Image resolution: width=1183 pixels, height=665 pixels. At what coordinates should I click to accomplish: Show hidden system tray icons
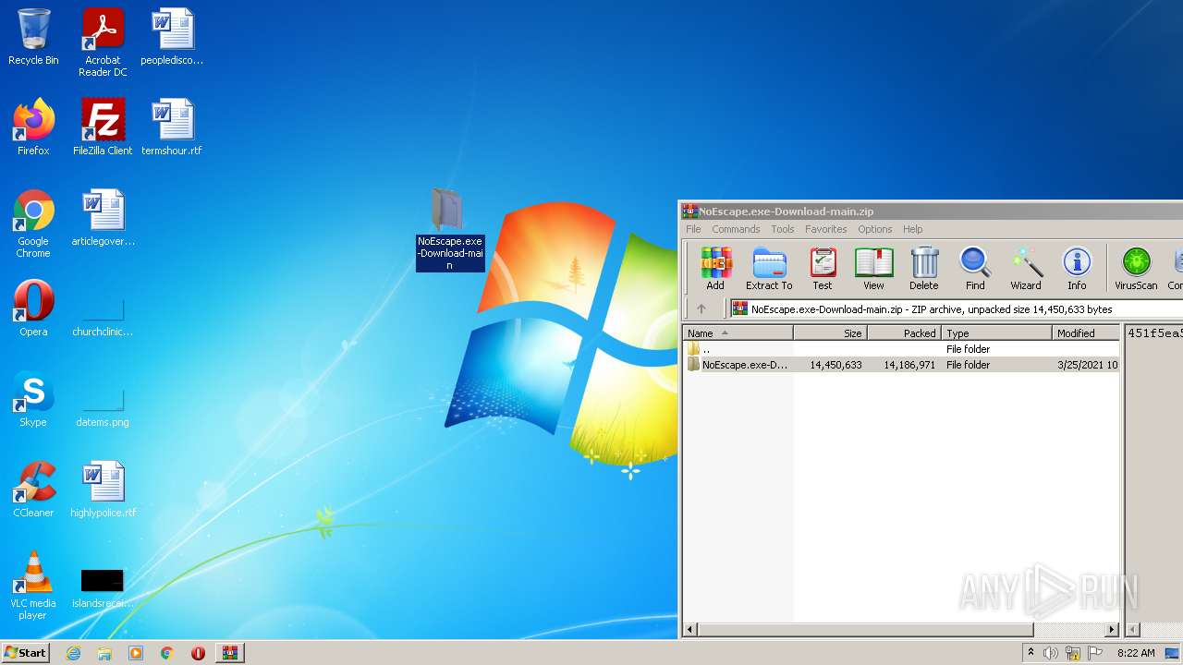click(1031, 653)
